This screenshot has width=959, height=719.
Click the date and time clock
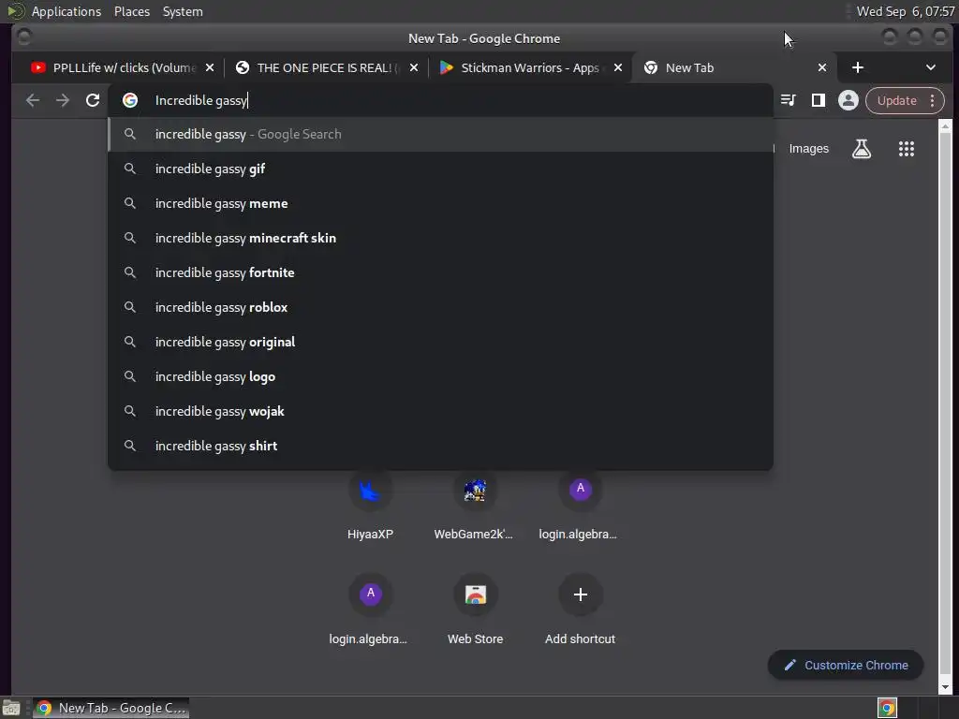coord(906,11)
